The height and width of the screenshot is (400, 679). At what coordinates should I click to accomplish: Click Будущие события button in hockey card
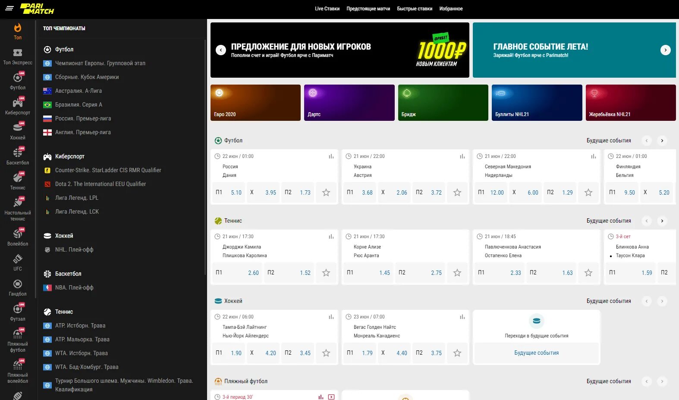pos(536,353)
